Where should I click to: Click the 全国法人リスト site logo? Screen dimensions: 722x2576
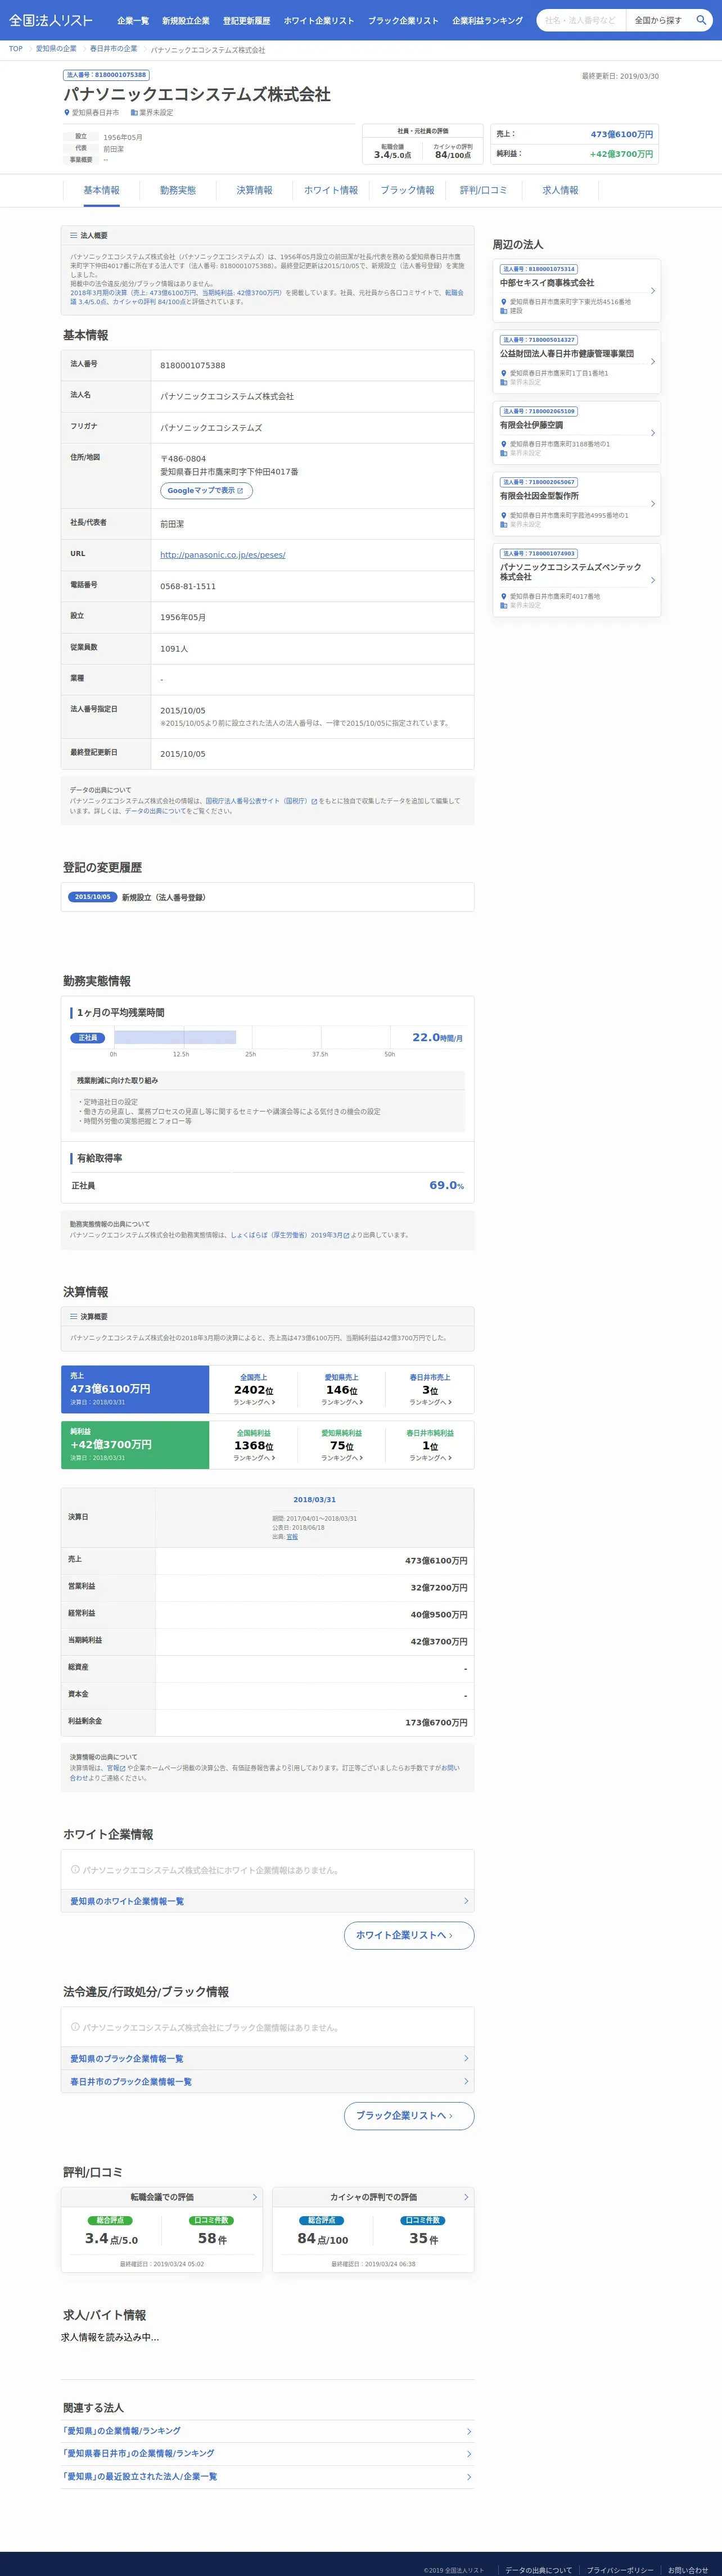tap(51, 20)
